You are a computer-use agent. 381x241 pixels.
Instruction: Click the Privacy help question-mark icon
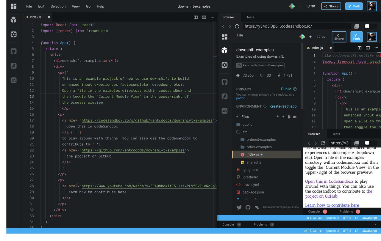[x=295, y=89]
